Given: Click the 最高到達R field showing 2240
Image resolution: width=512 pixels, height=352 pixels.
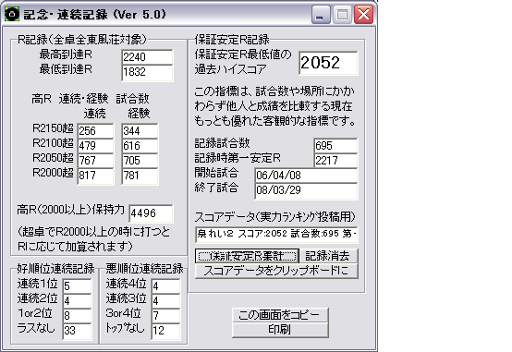Looking at the screenshot, I should (147, 57).
